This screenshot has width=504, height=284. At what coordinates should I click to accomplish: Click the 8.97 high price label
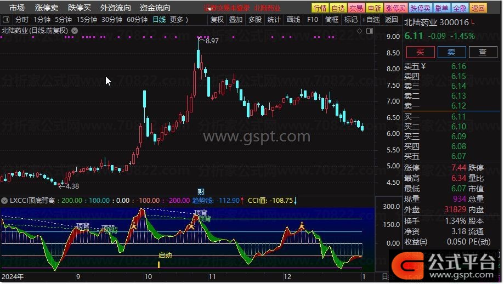[x=212, y=41]
